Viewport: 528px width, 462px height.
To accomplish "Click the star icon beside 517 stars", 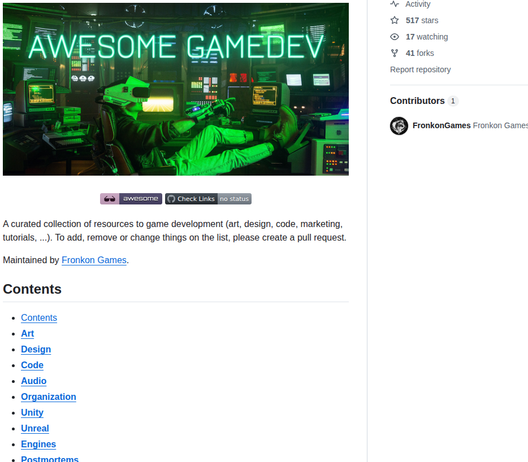I will (x=395, y=20).
